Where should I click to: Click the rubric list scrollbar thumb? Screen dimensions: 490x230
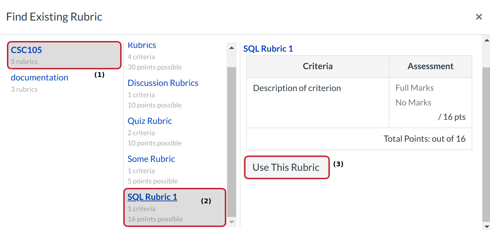[232, 140]
